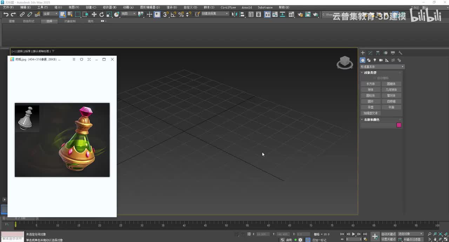Open the Modify panel tab icon

click(370, 53)
